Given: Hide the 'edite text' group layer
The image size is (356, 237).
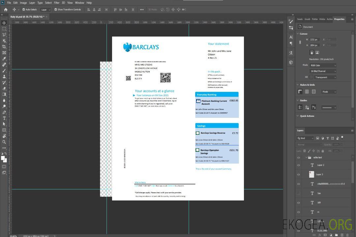Looking at the screenshot, I should 299,157.
